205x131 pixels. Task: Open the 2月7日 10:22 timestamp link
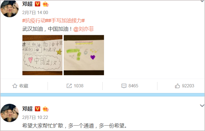point(35,117)
